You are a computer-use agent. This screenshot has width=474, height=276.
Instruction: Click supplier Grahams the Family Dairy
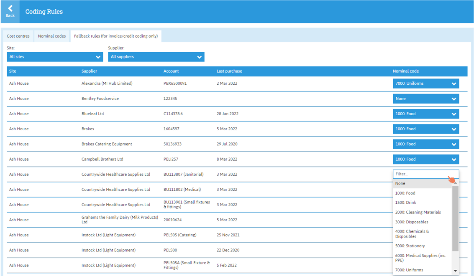[x=120, y=220]
